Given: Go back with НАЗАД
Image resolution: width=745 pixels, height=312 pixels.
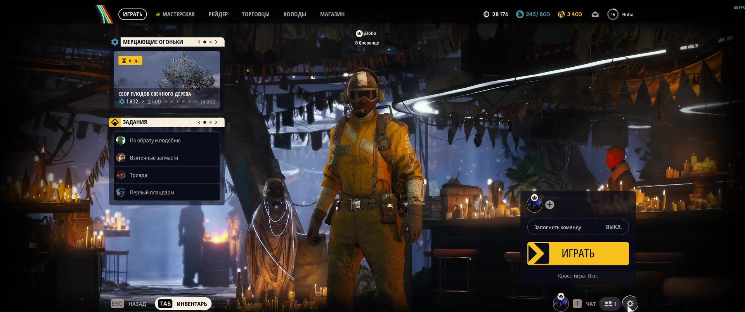Looking at the screenshot, I should (137, 304).
